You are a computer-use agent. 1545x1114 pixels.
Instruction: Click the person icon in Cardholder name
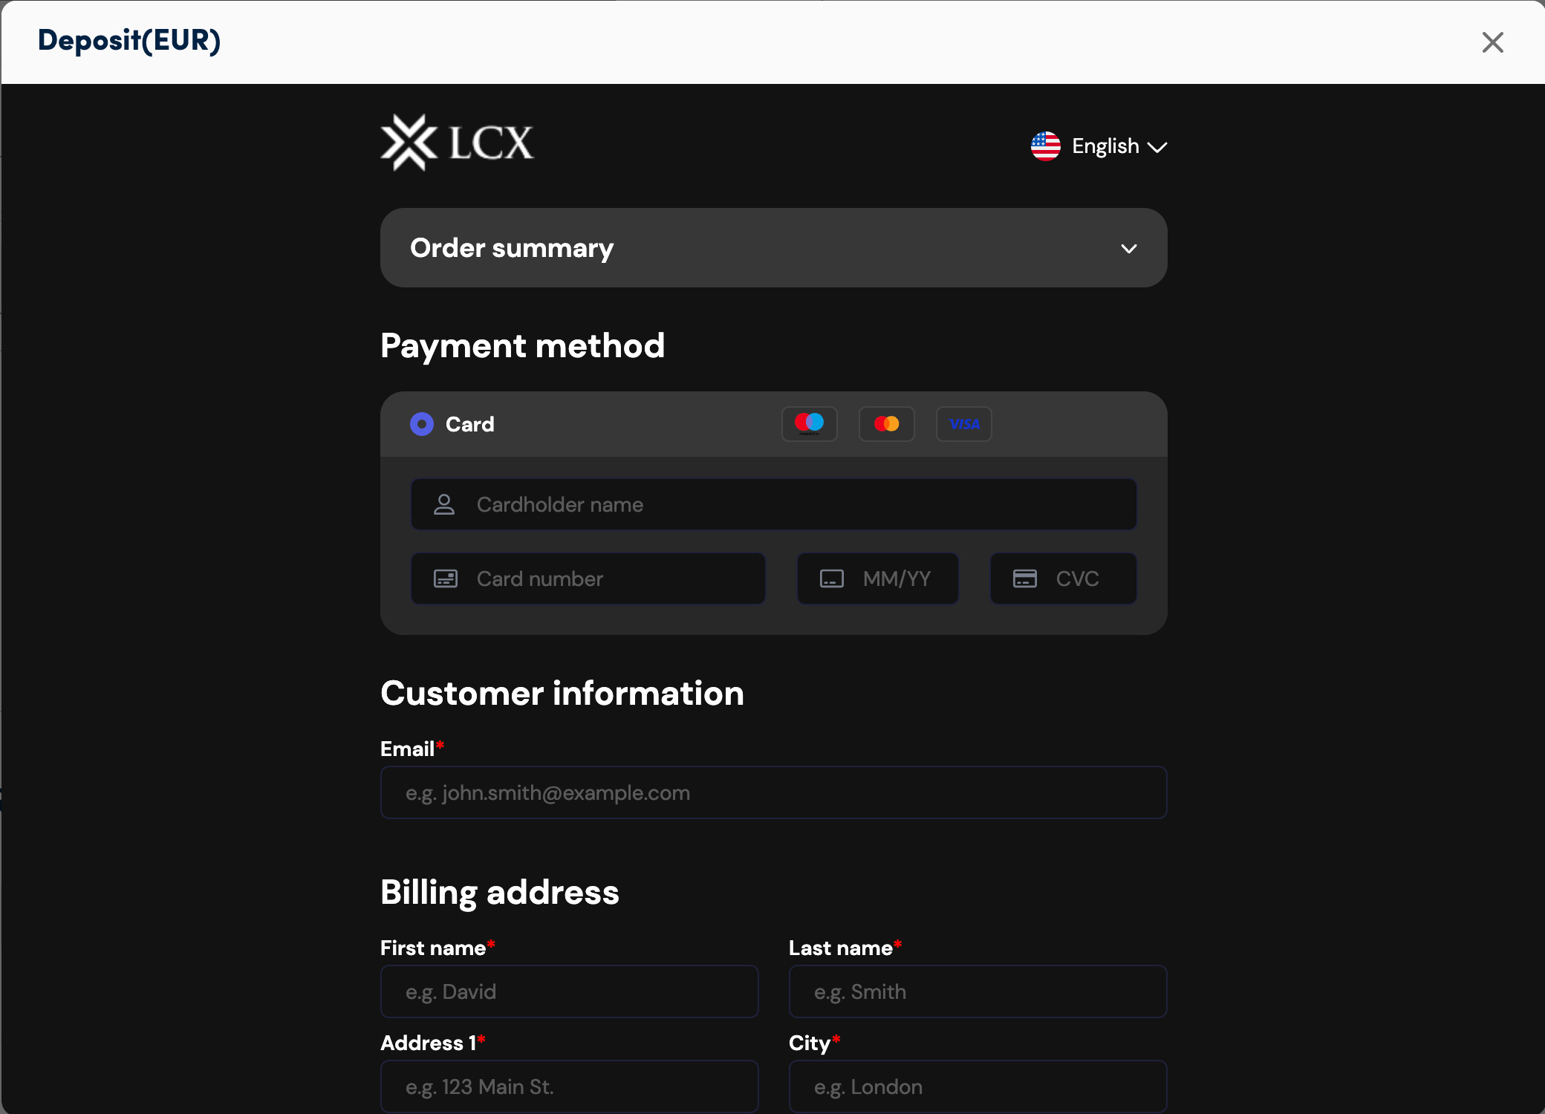pyautogui.click(x=444, y=505)
